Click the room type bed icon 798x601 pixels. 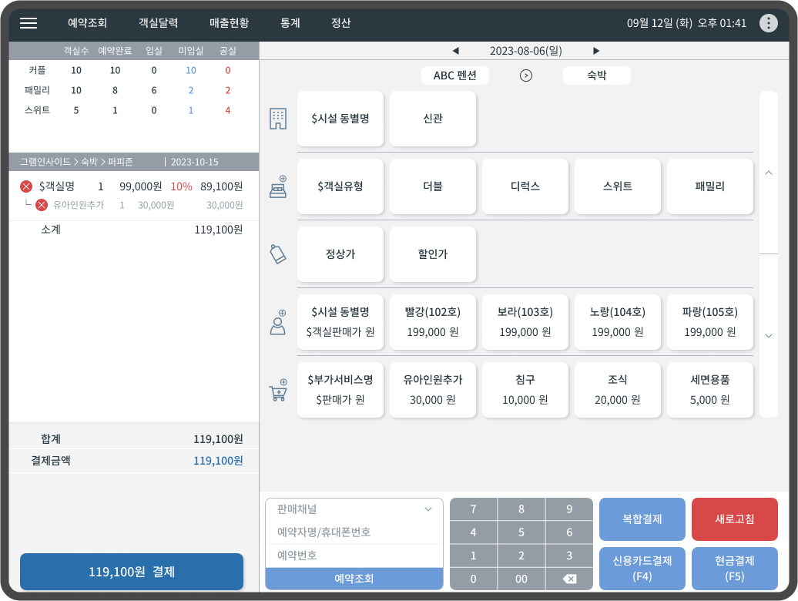[x=277, y=187]
